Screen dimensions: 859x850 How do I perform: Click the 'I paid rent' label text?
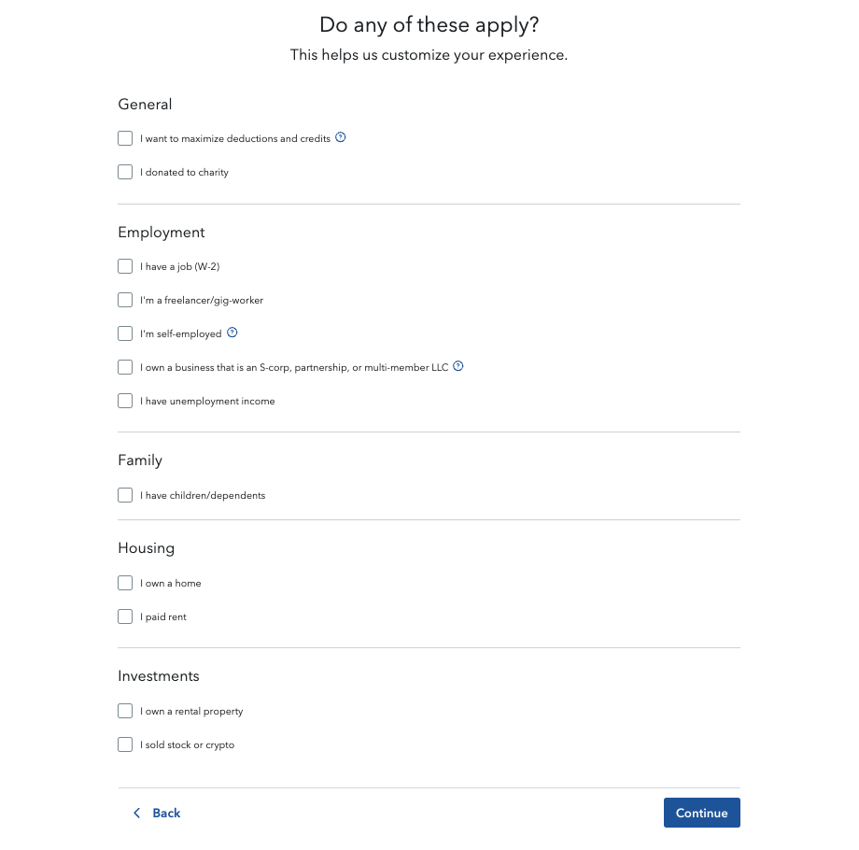[x=163, y=616]
